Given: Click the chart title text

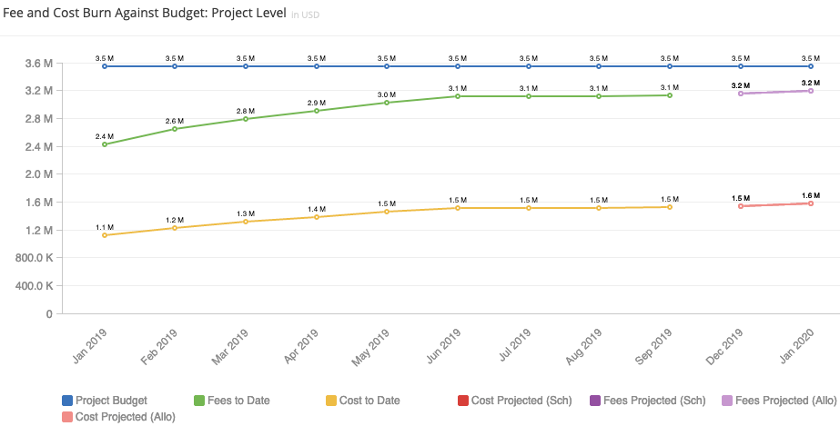Looking at the screenshot, I should 144,14.
